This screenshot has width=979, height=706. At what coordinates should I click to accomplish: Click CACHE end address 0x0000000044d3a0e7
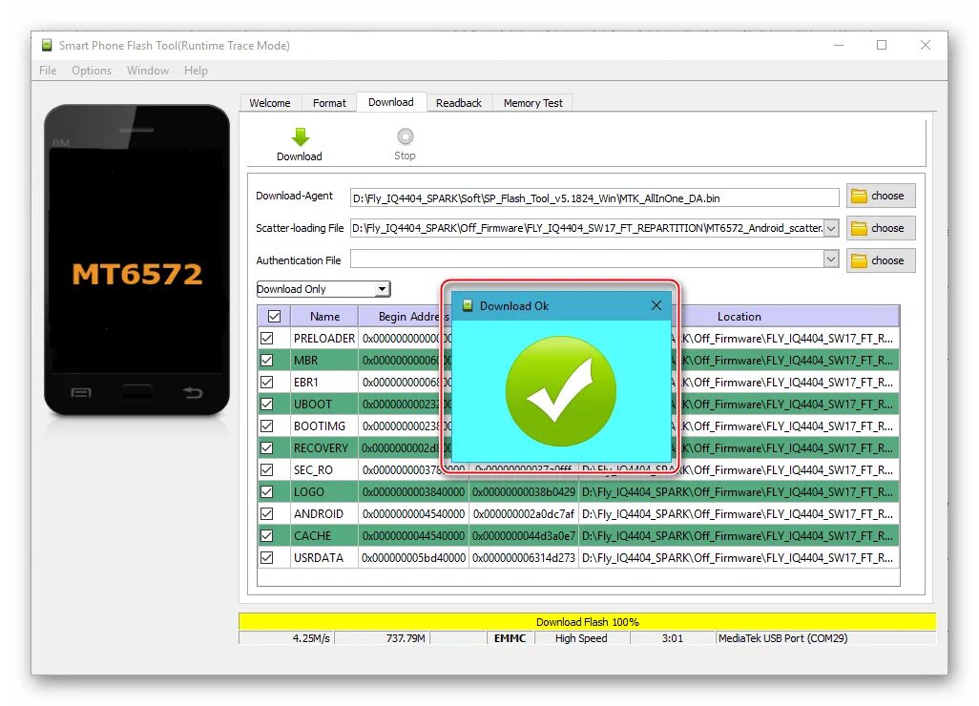[x=524, y=535]
